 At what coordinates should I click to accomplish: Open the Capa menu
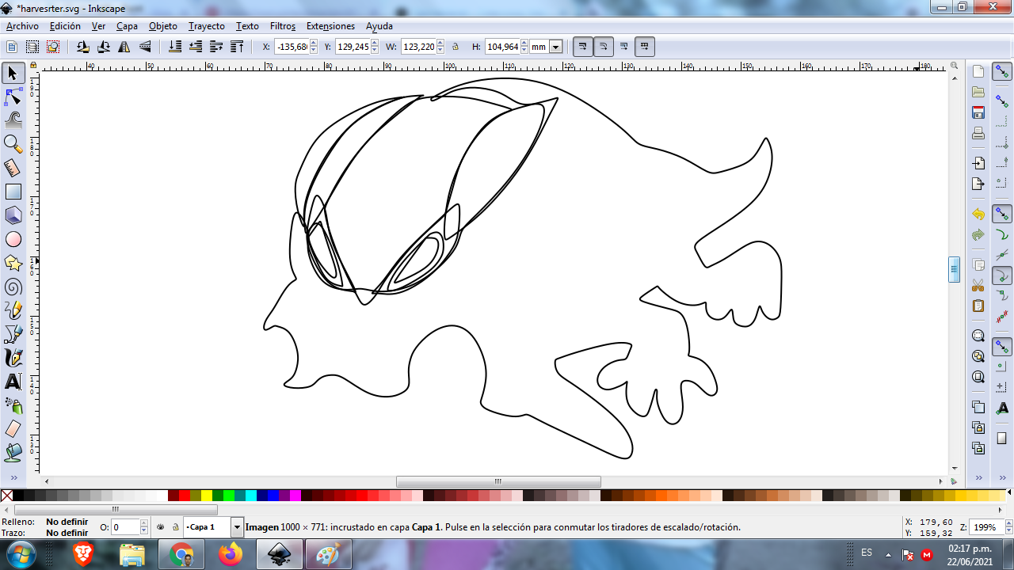click(x=127, y=26)
